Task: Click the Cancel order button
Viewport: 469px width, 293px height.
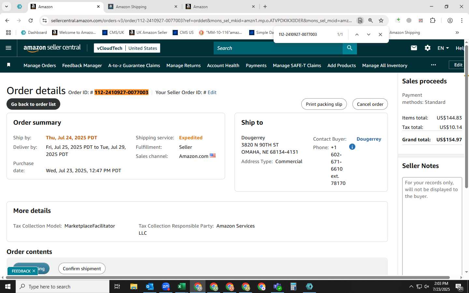Action: pyautogui.click(x=370, y=104)
